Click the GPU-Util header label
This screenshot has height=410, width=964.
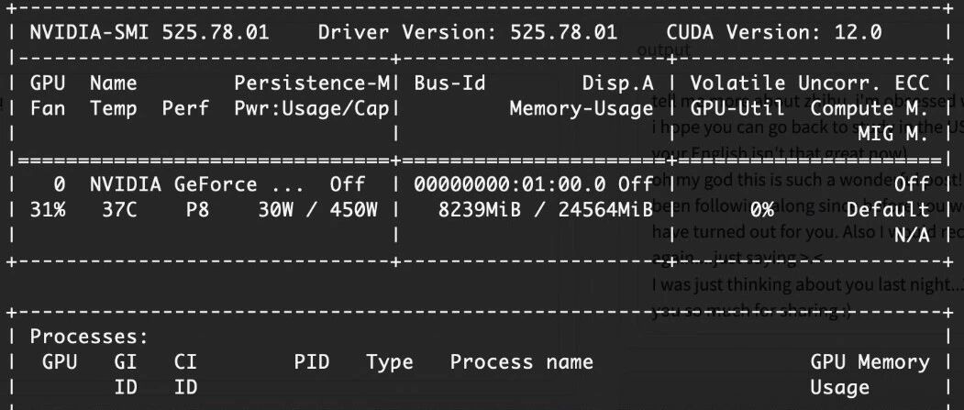(x=737, y=109)
